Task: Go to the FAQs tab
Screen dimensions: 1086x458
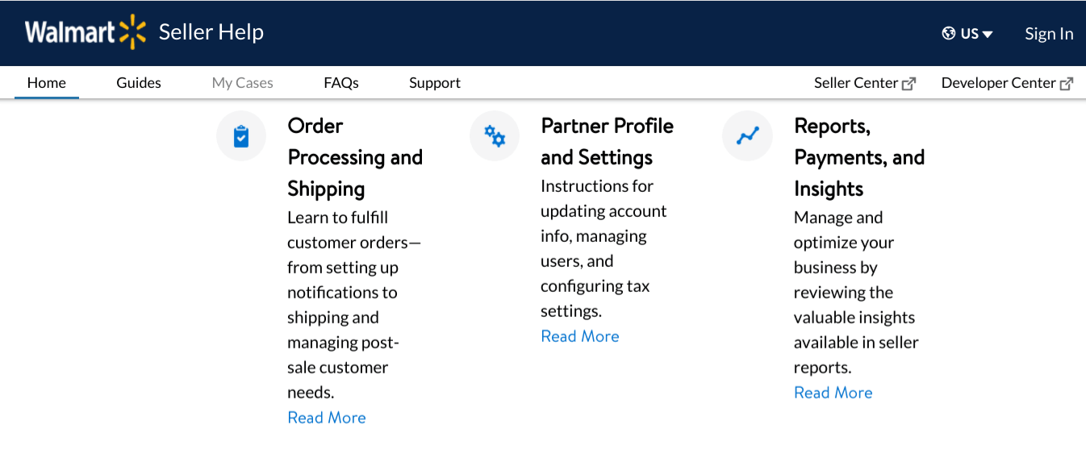Action: (x=341, y=82)
